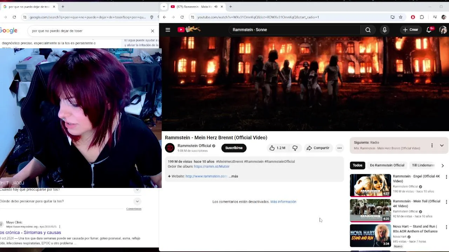Screen dimensions: 449x252
Task: Bookmark the YouTube page with the star
Action: (401, 17)
